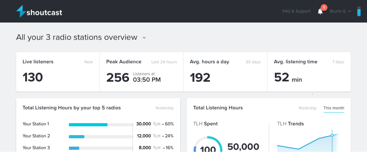Select the Your Station 3 label
The image size is (367, 152).
36,148
